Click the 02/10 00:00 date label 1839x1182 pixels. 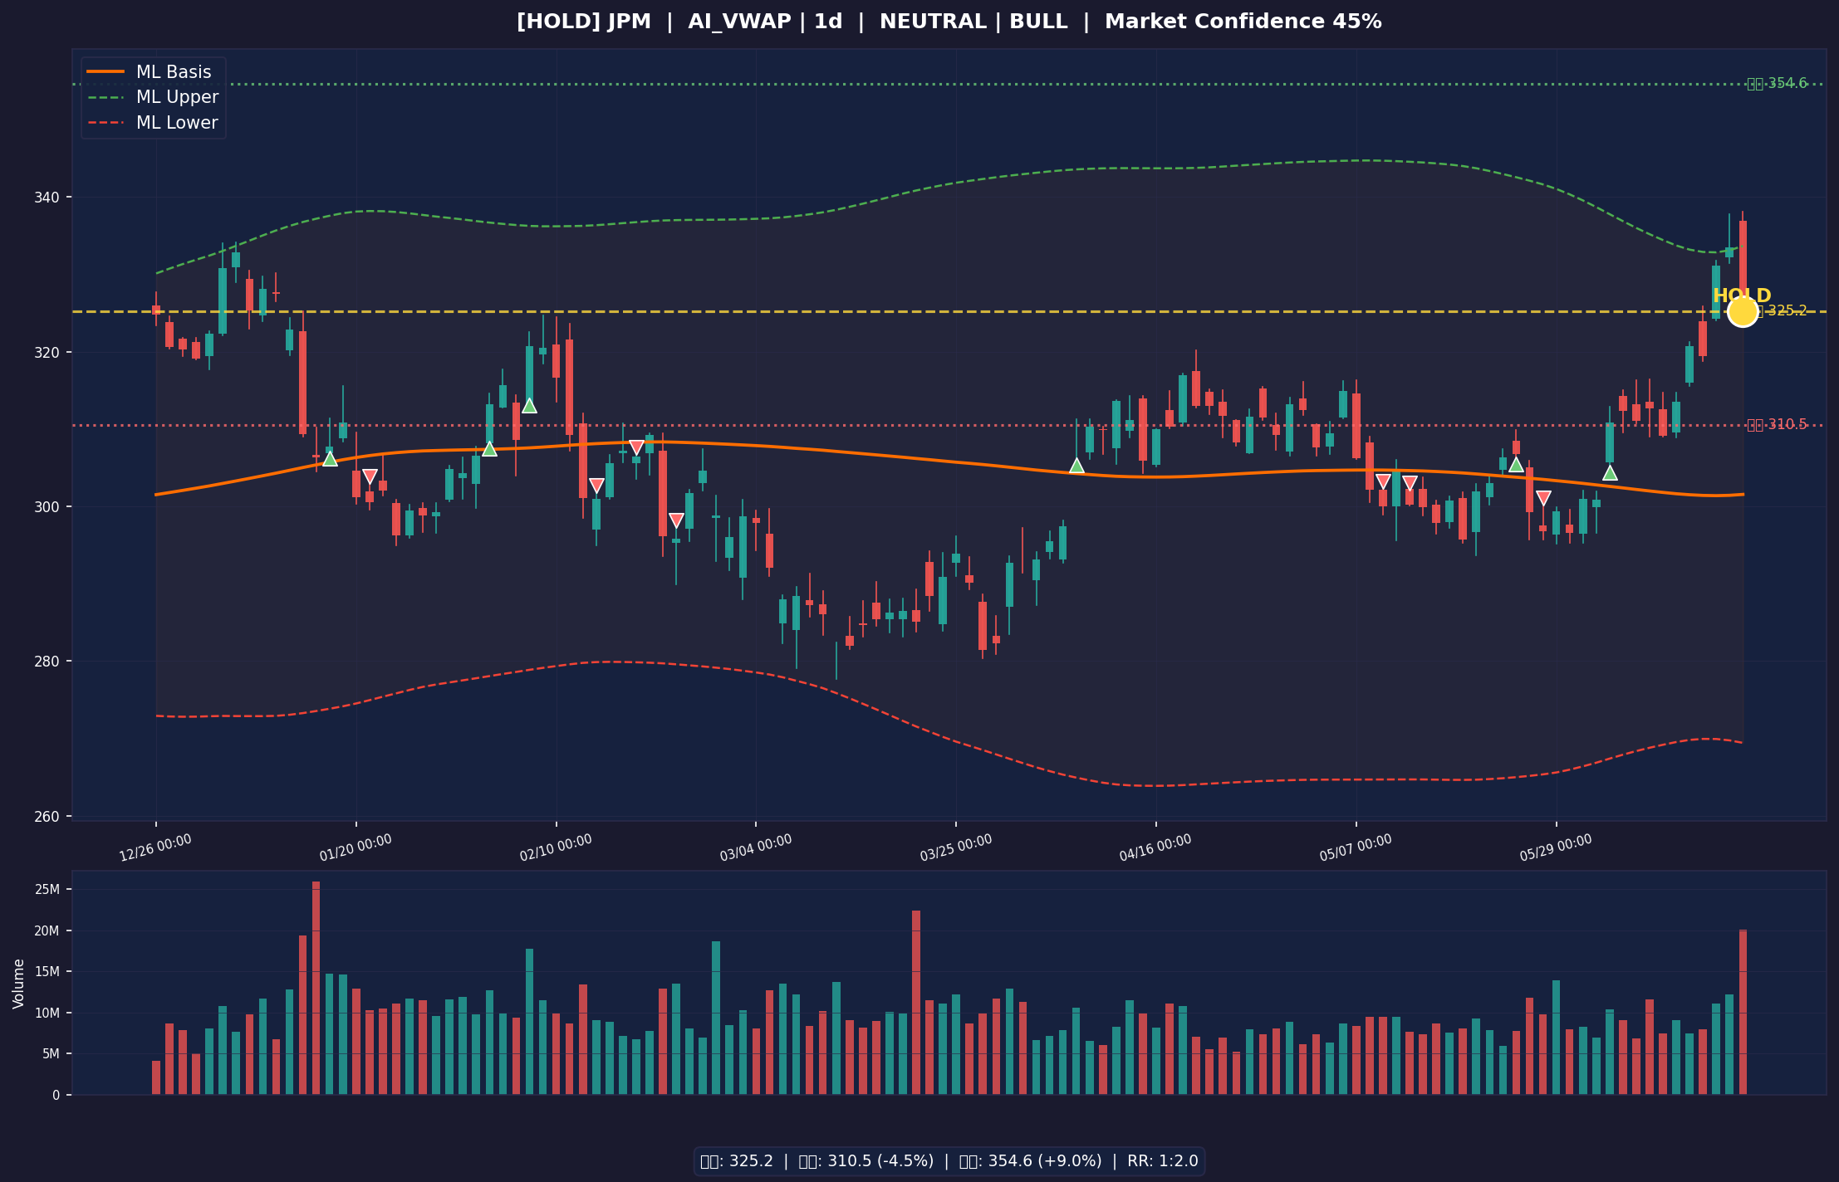[x=556, y=847]
